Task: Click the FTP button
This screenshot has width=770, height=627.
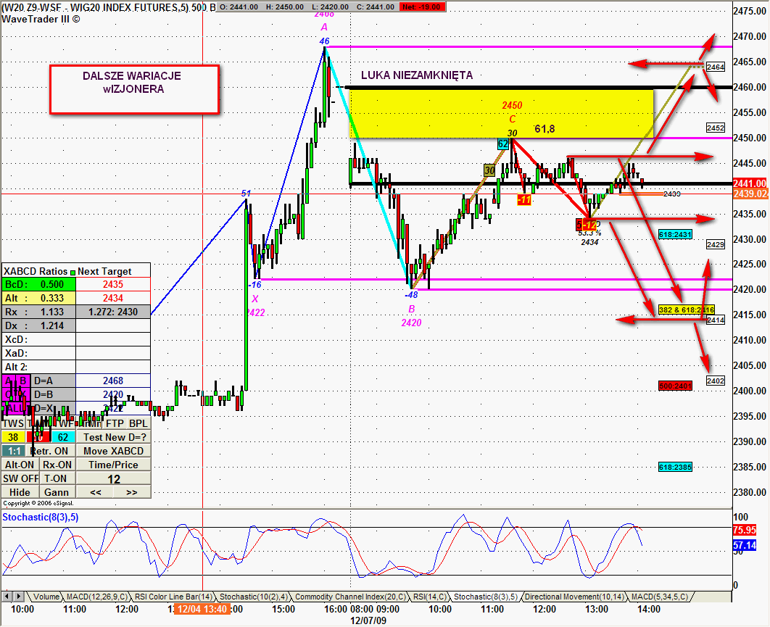Action: pos(115,423)
